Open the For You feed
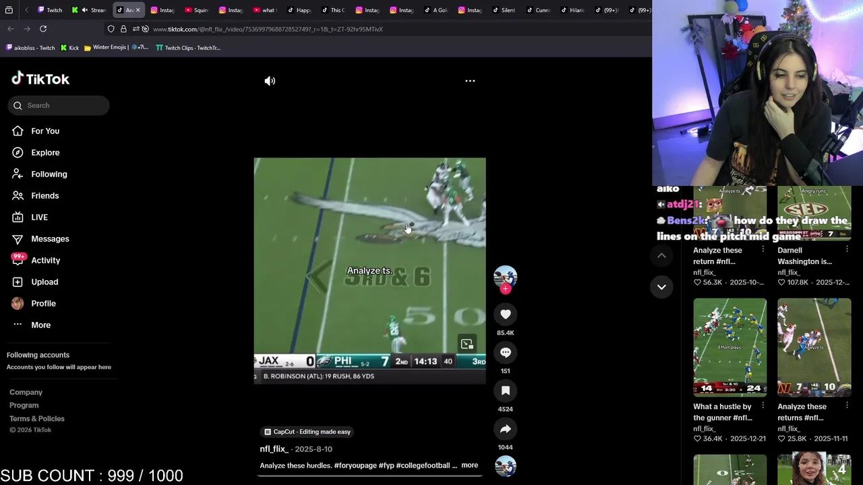 tap(45, 131)
